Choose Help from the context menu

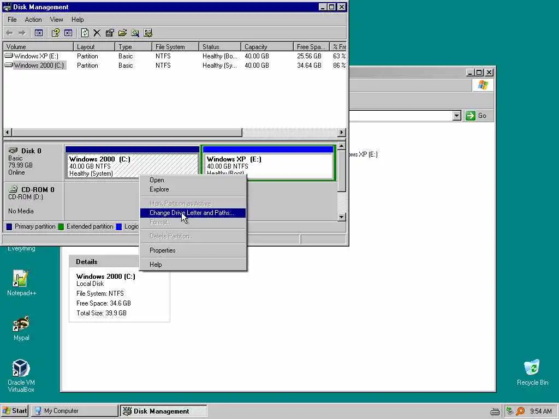[193, 265]
